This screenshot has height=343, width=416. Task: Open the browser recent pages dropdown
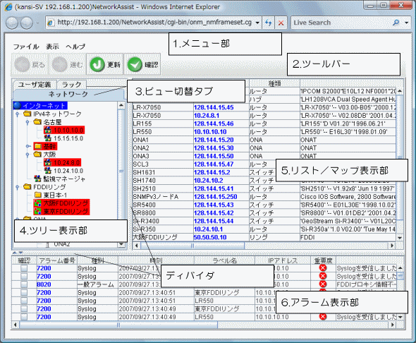click(x=37, y=23)
